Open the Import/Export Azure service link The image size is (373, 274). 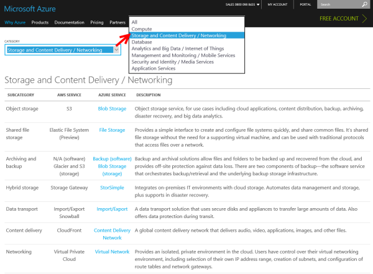coord(112,209)
